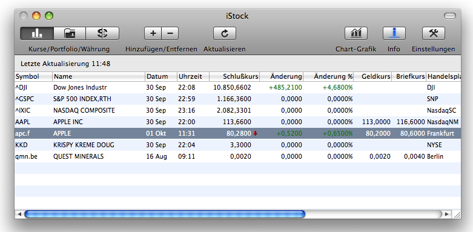Screen dimensions: 473x232
Task: Click the blue horizontal scrollbar thumb
Action: (x=165, y=214)
